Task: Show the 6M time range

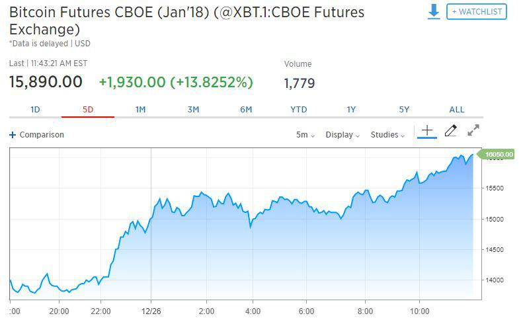Action: pos(246,110)
